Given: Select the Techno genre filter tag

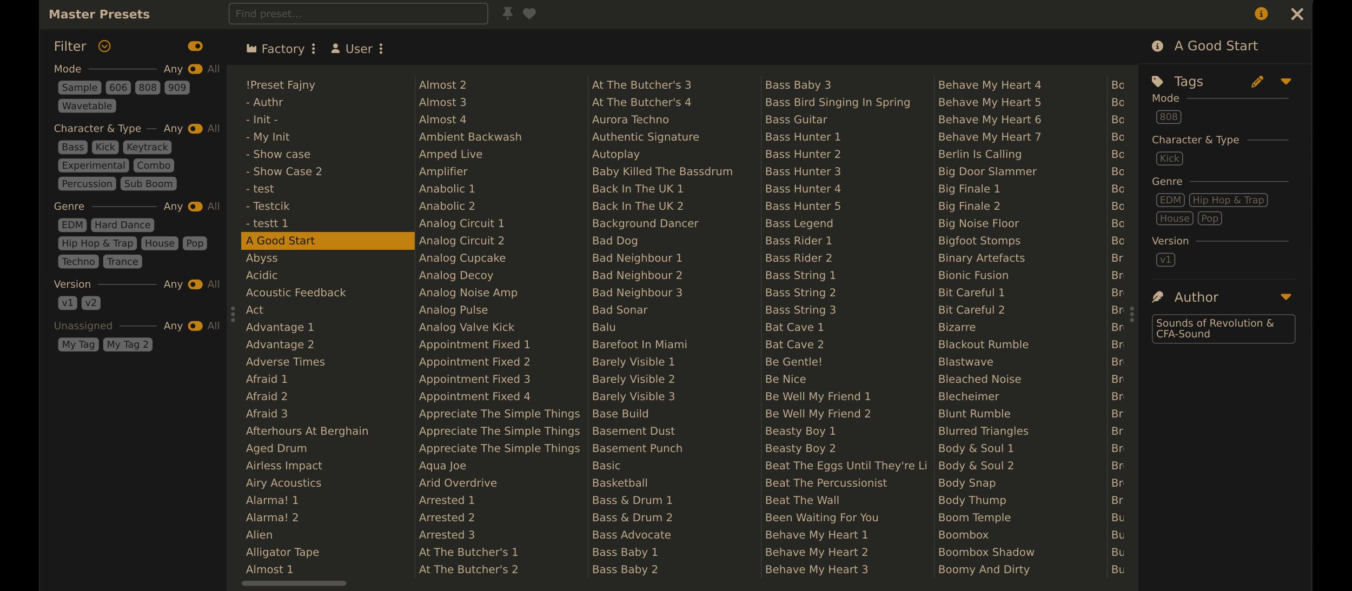Looking at the screenshot, I should [78, 262].
